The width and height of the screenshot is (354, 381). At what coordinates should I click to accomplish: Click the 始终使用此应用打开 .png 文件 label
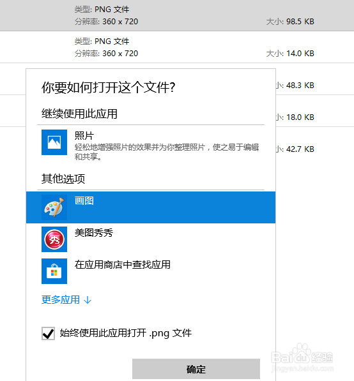(126, 333)
